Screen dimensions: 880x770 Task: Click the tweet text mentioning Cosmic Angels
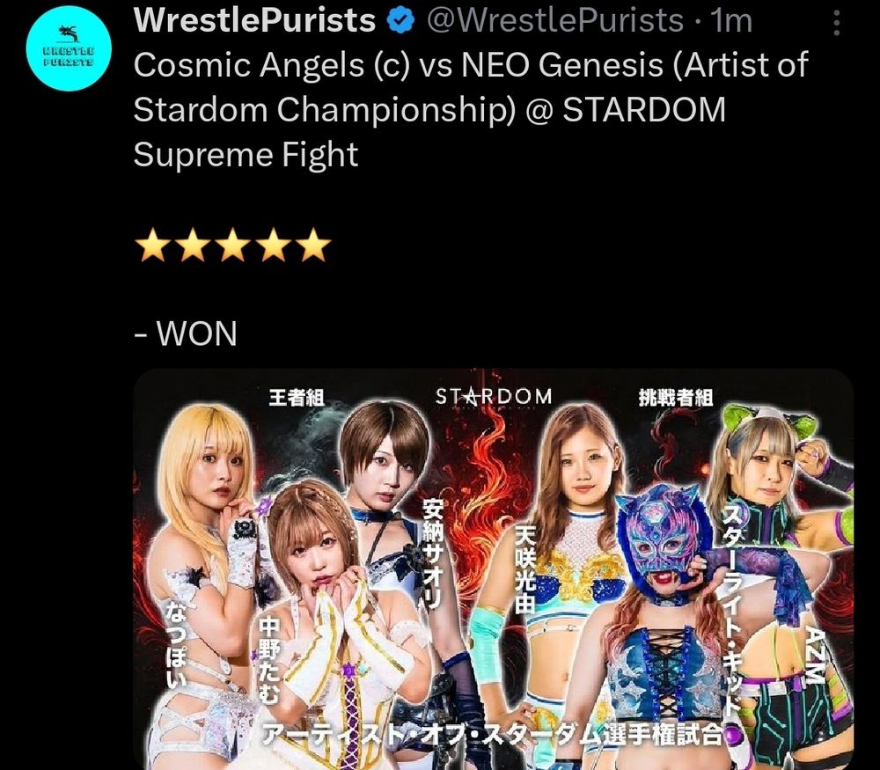[471, 109]
